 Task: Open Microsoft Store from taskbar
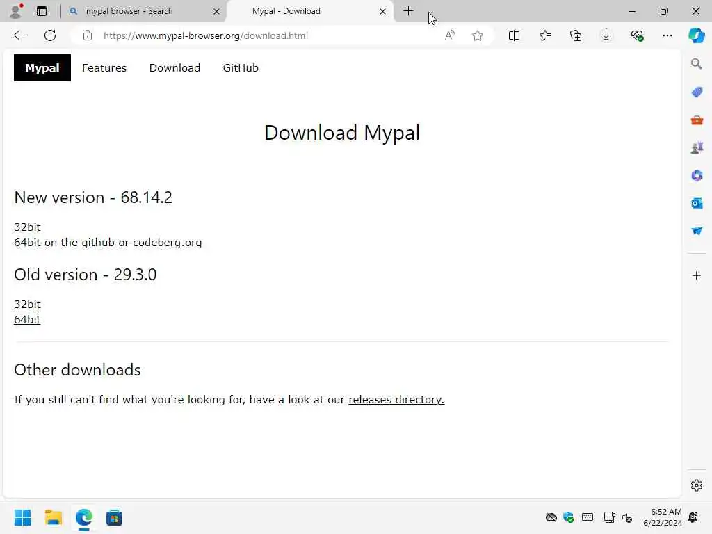click(115, 517)
